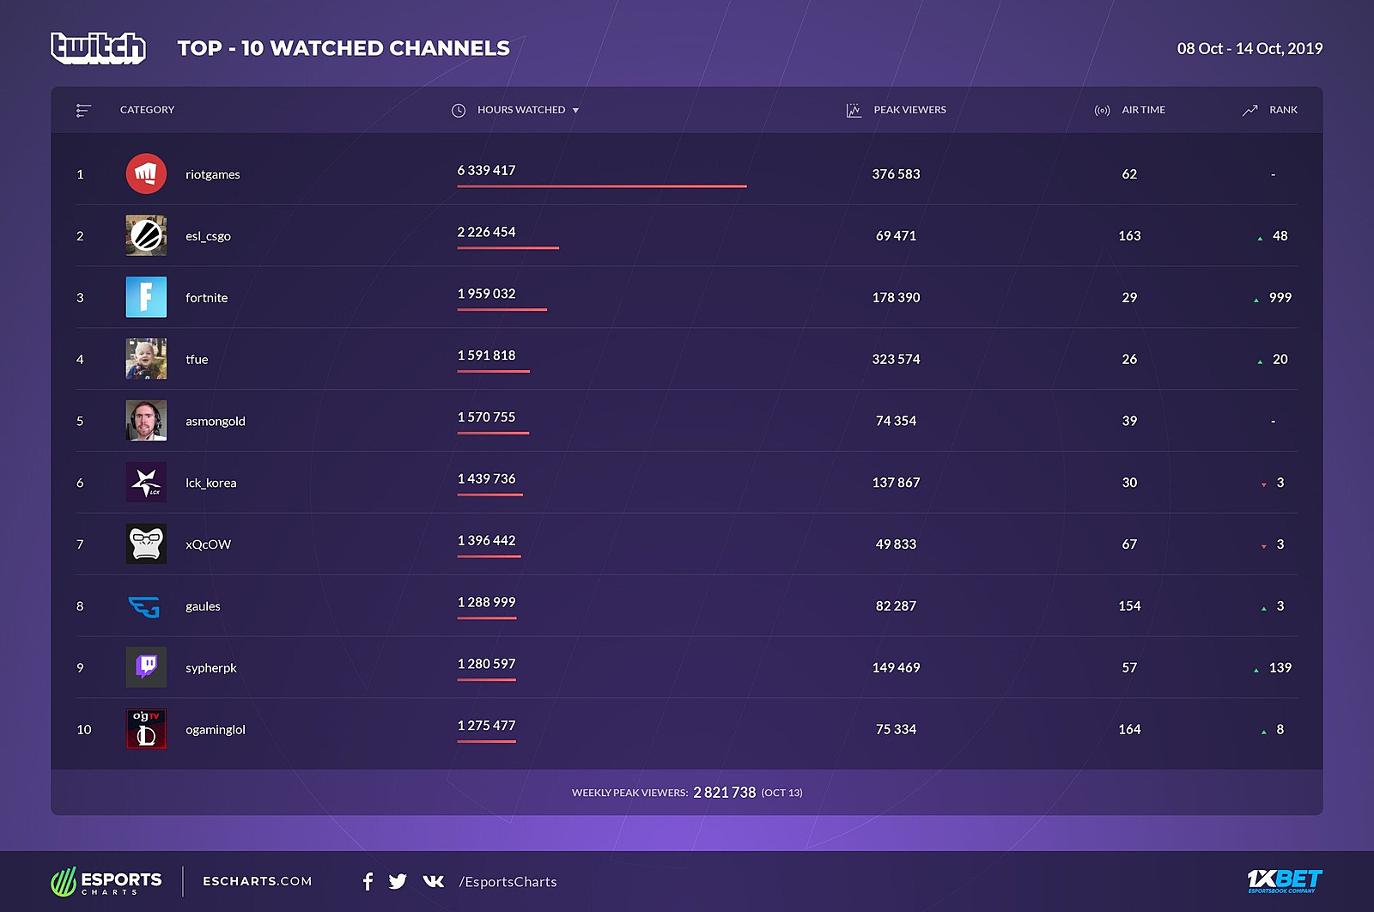
Task: Sort by the AIR TIME header
Action: click(1144, 110)
